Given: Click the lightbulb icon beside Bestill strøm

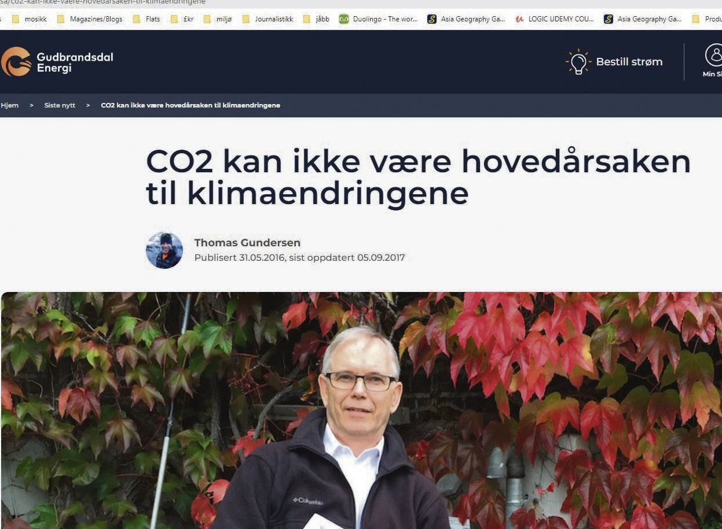Looking at the screenshot, I should (578, 61).
